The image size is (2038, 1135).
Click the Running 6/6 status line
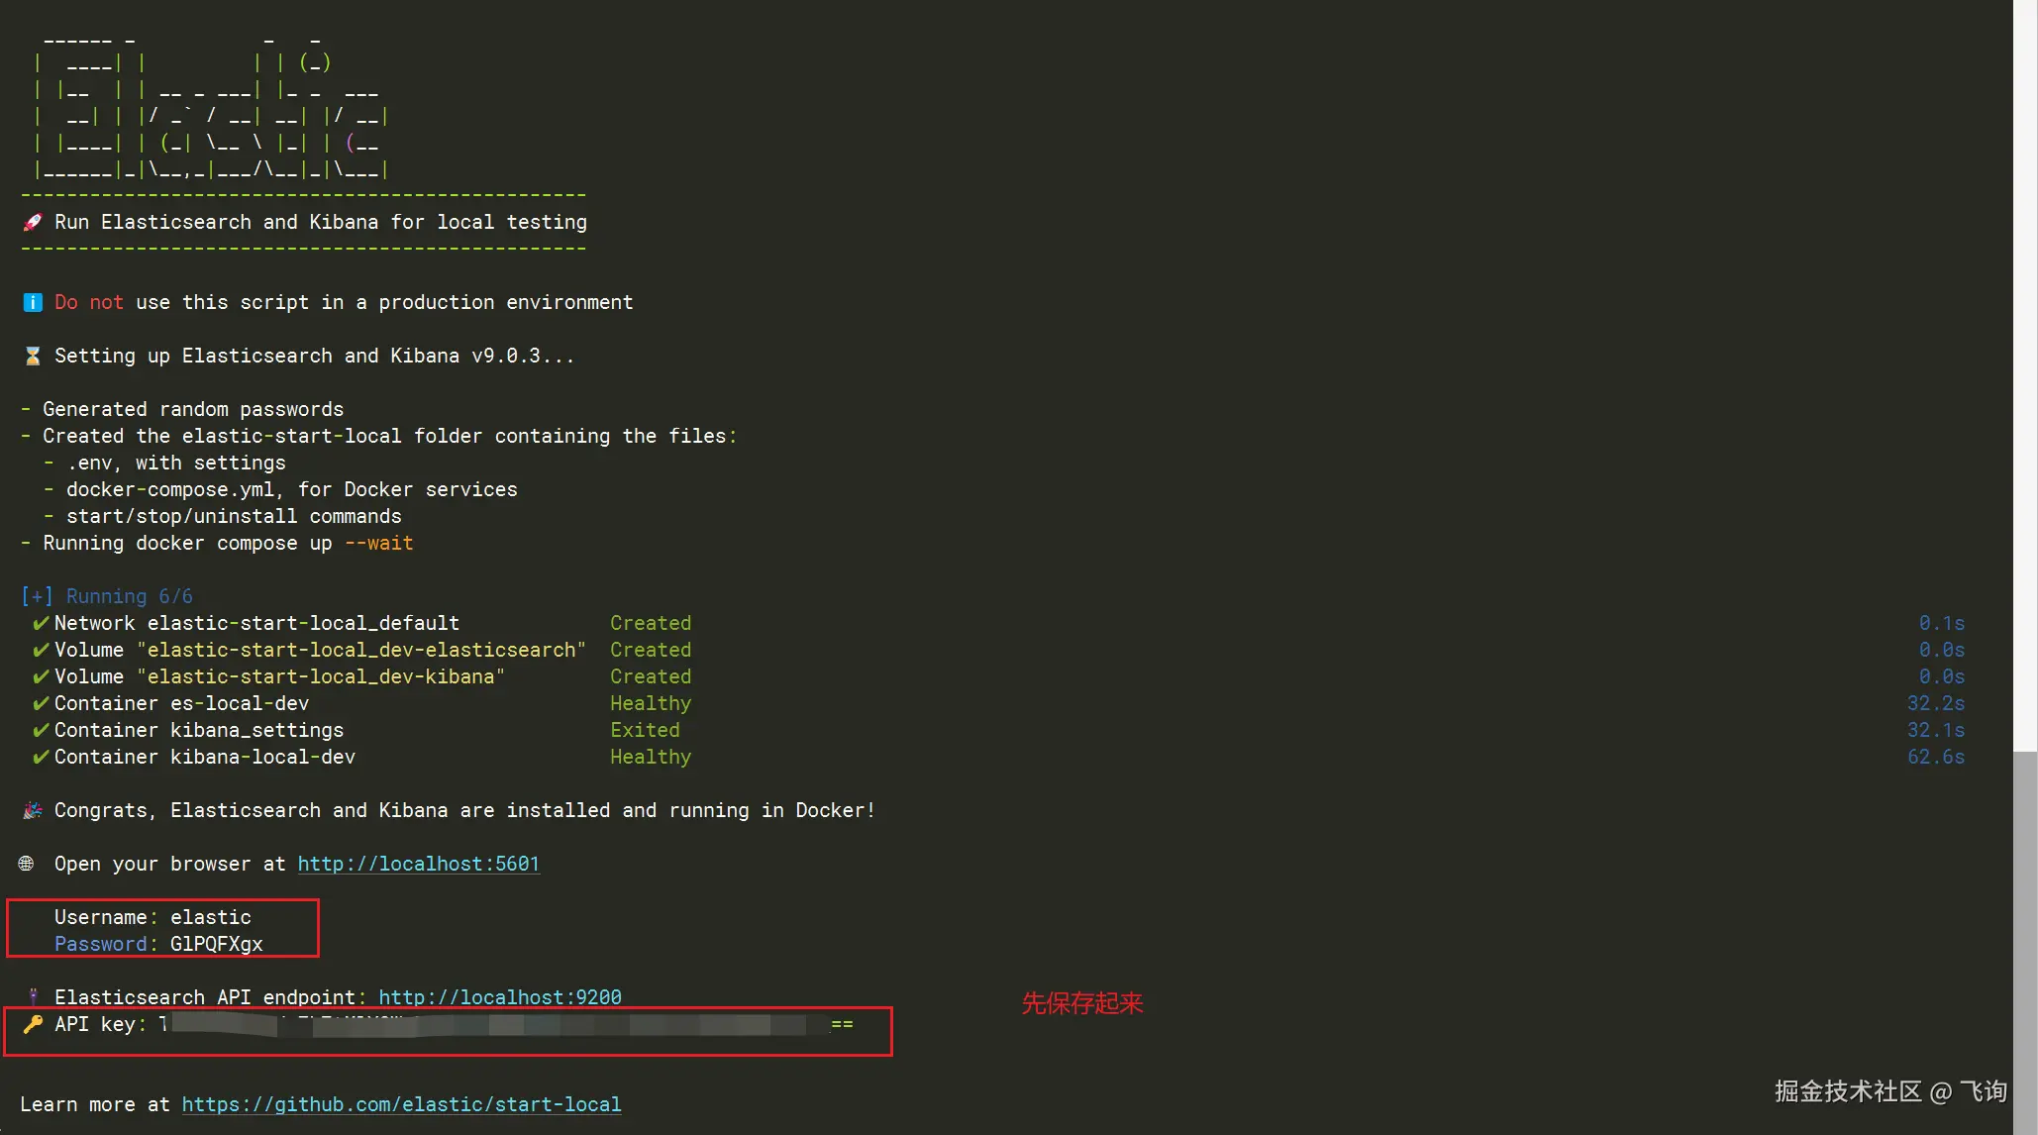tap(129, 596)
